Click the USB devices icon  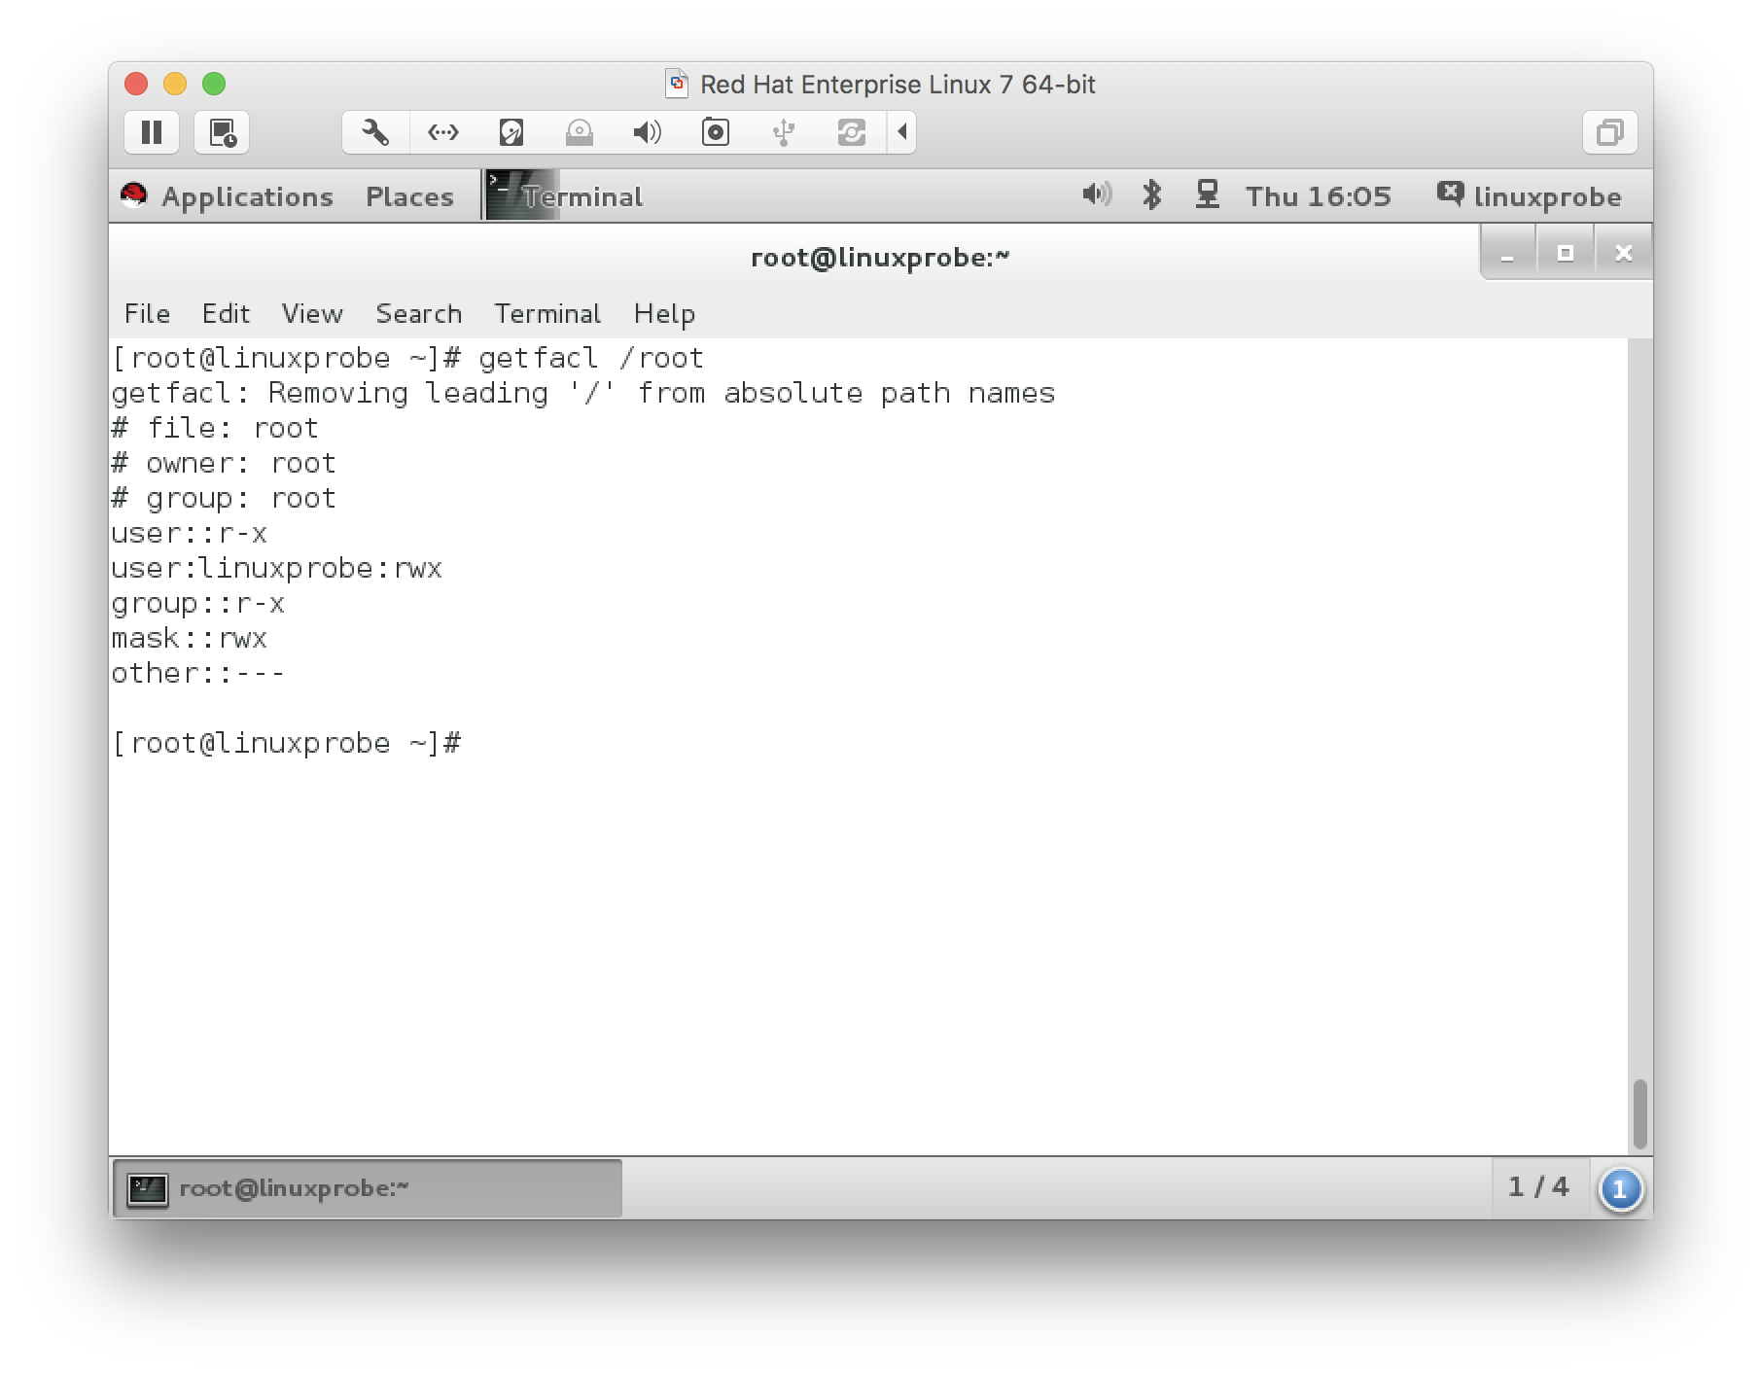[x=784, y=132]
